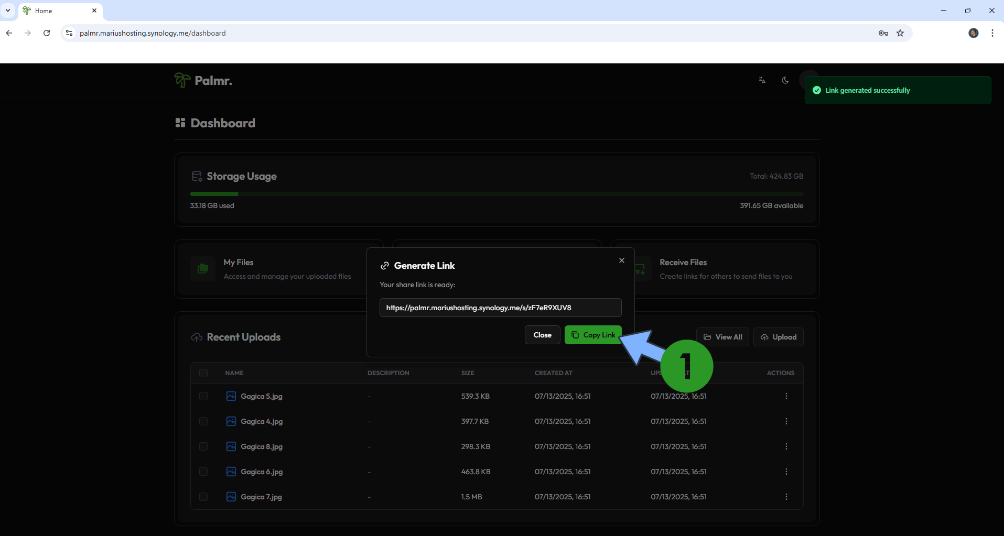Open the Chrome profile avatar
This screenshot has width=1004, height=536.
click(974, 33)
